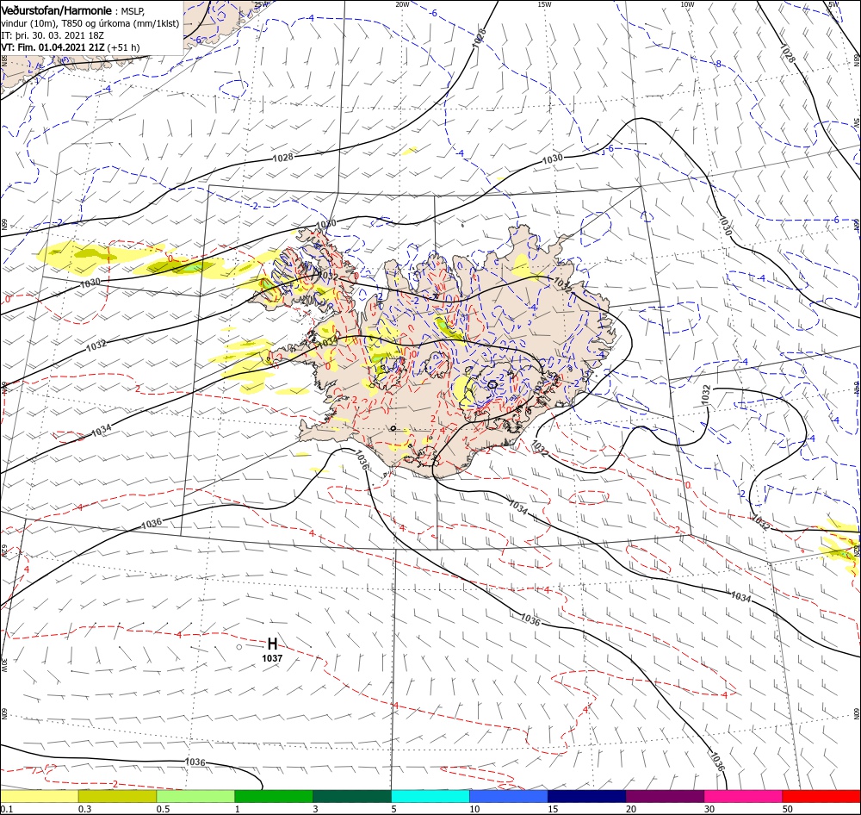Click the legend value label 0.5

point(163,809)
